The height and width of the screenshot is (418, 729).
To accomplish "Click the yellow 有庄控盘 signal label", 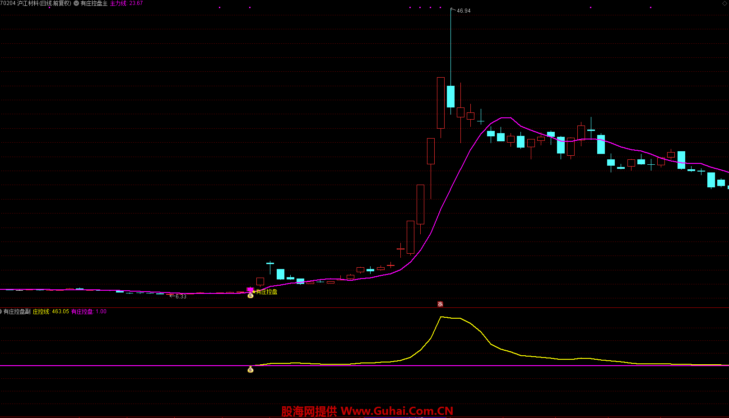I will [266, 292].
